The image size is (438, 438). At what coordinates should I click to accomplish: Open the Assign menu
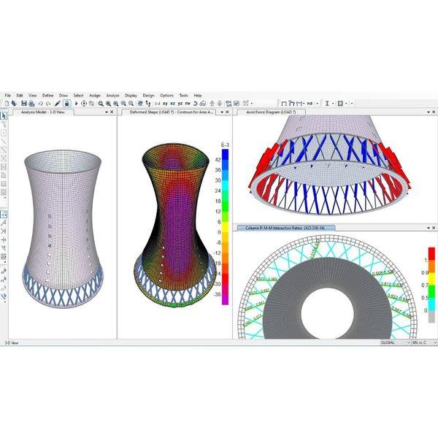(95, 95)
